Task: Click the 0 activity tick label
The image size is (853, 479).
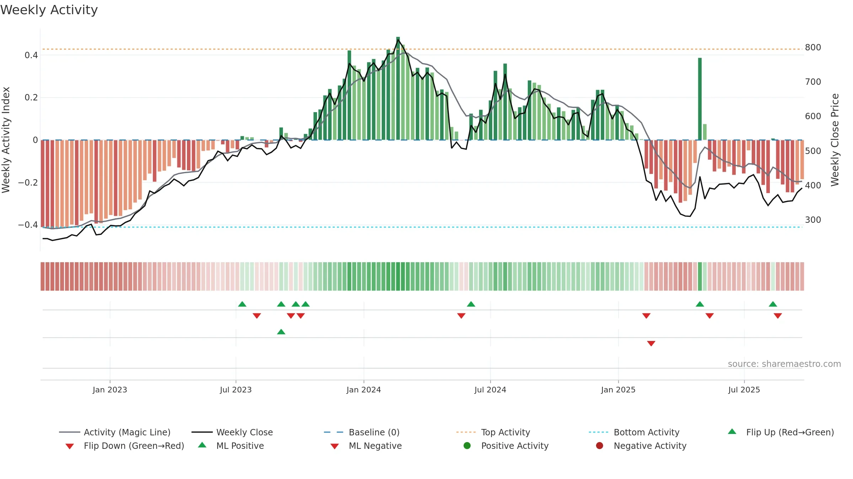Action: [35, 140]
